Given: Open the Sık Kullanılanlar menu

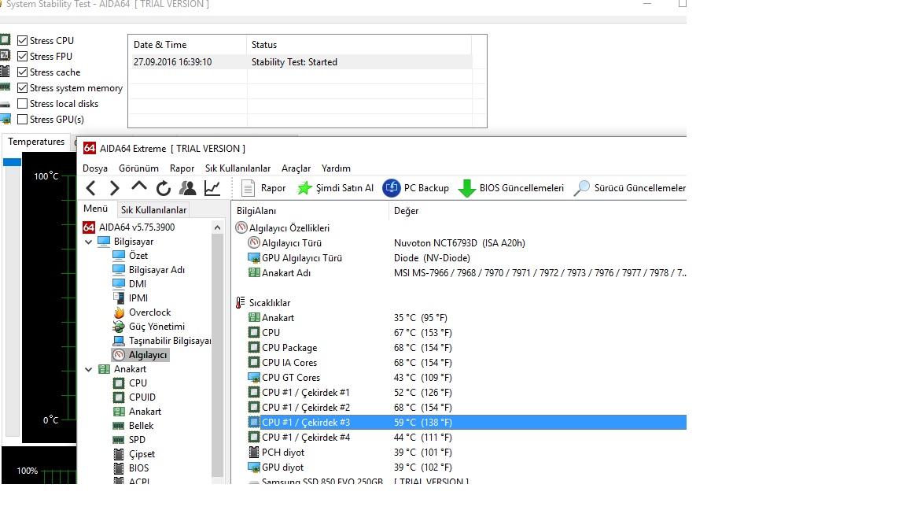Looking at the screenshot, I should click(x=238, y=168).
